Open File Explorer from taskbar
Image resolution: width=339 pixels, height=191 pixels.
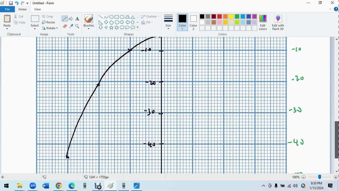click(x=20, y=186)
